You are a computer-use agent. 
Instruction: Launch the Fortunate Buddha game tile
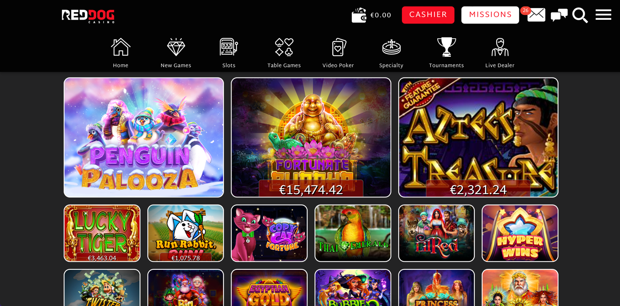(311, 137)
